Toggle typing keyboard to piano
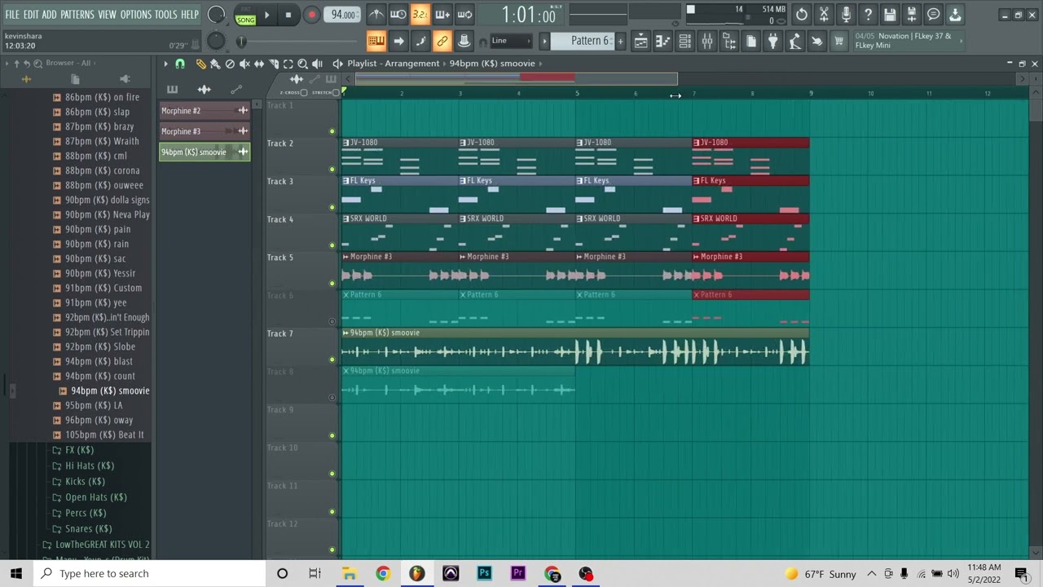The image size is (1043, 587). pos(376,41)
